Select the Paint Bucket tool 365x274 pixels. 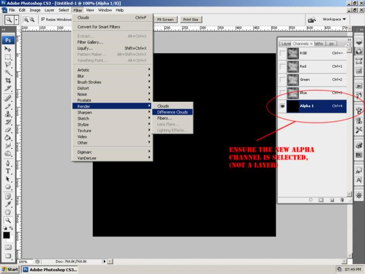pos(8,138)
